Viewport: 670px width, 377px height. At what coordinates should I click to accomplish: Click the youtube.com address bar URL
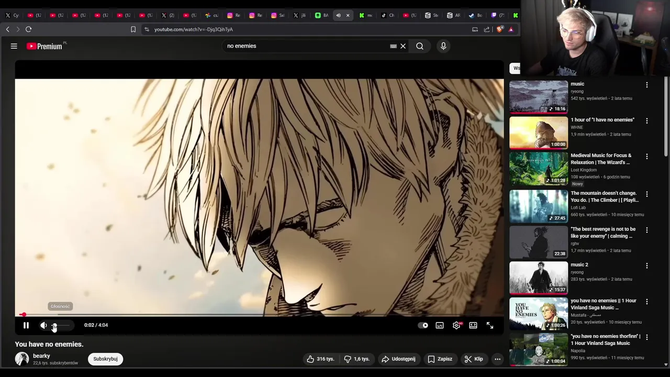(194, 29)
